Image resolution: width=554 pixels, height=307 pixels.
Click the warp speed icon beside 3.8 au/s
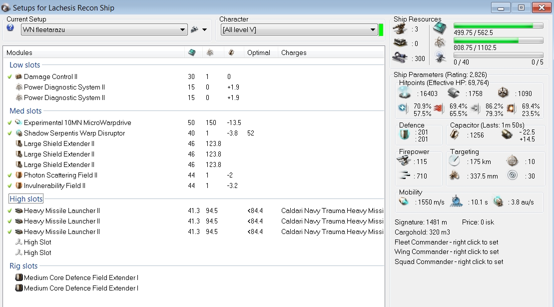499,201
